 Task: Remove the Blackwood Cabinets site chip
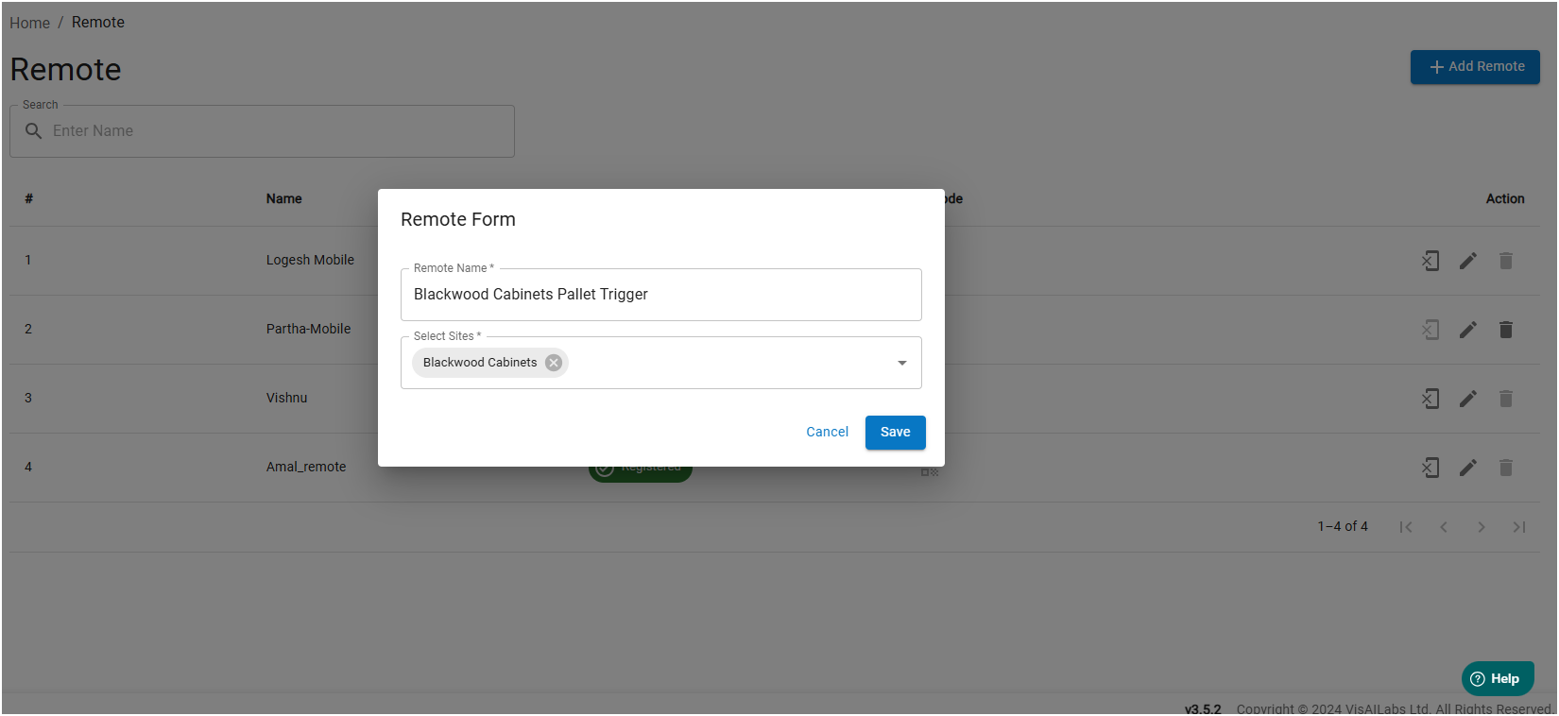554,363
